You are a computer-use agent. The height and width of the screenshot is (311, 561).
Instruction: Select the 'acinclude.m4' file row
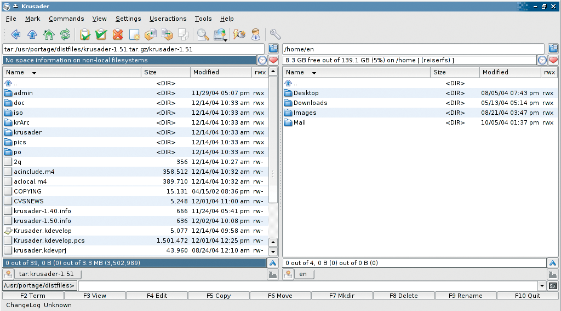pyautogui.click(x=136, y=172)
